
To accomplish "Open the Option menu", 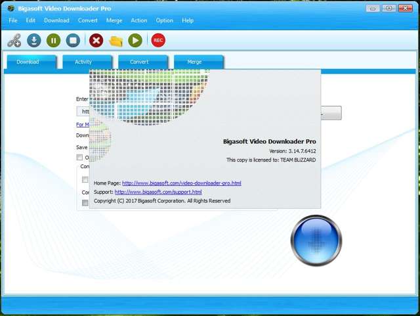I will (x=165, y=20).
